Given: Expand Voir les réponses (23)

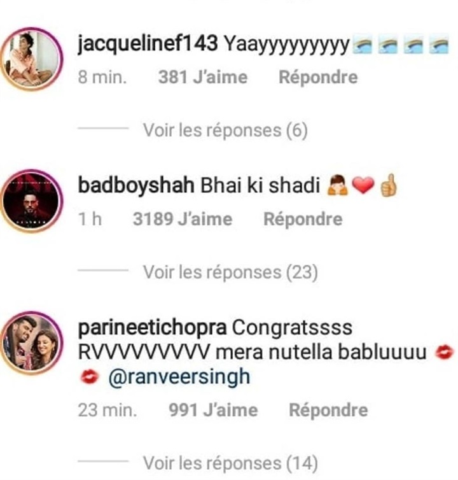Looking at the screenshot, I should pos(231,272).
